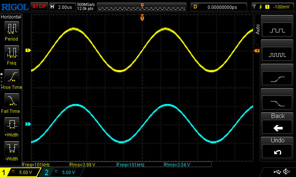The height and width of the screenshot is (177, 296).
Task: Click the trigger rising edge icon
Action: coord(261,7)
